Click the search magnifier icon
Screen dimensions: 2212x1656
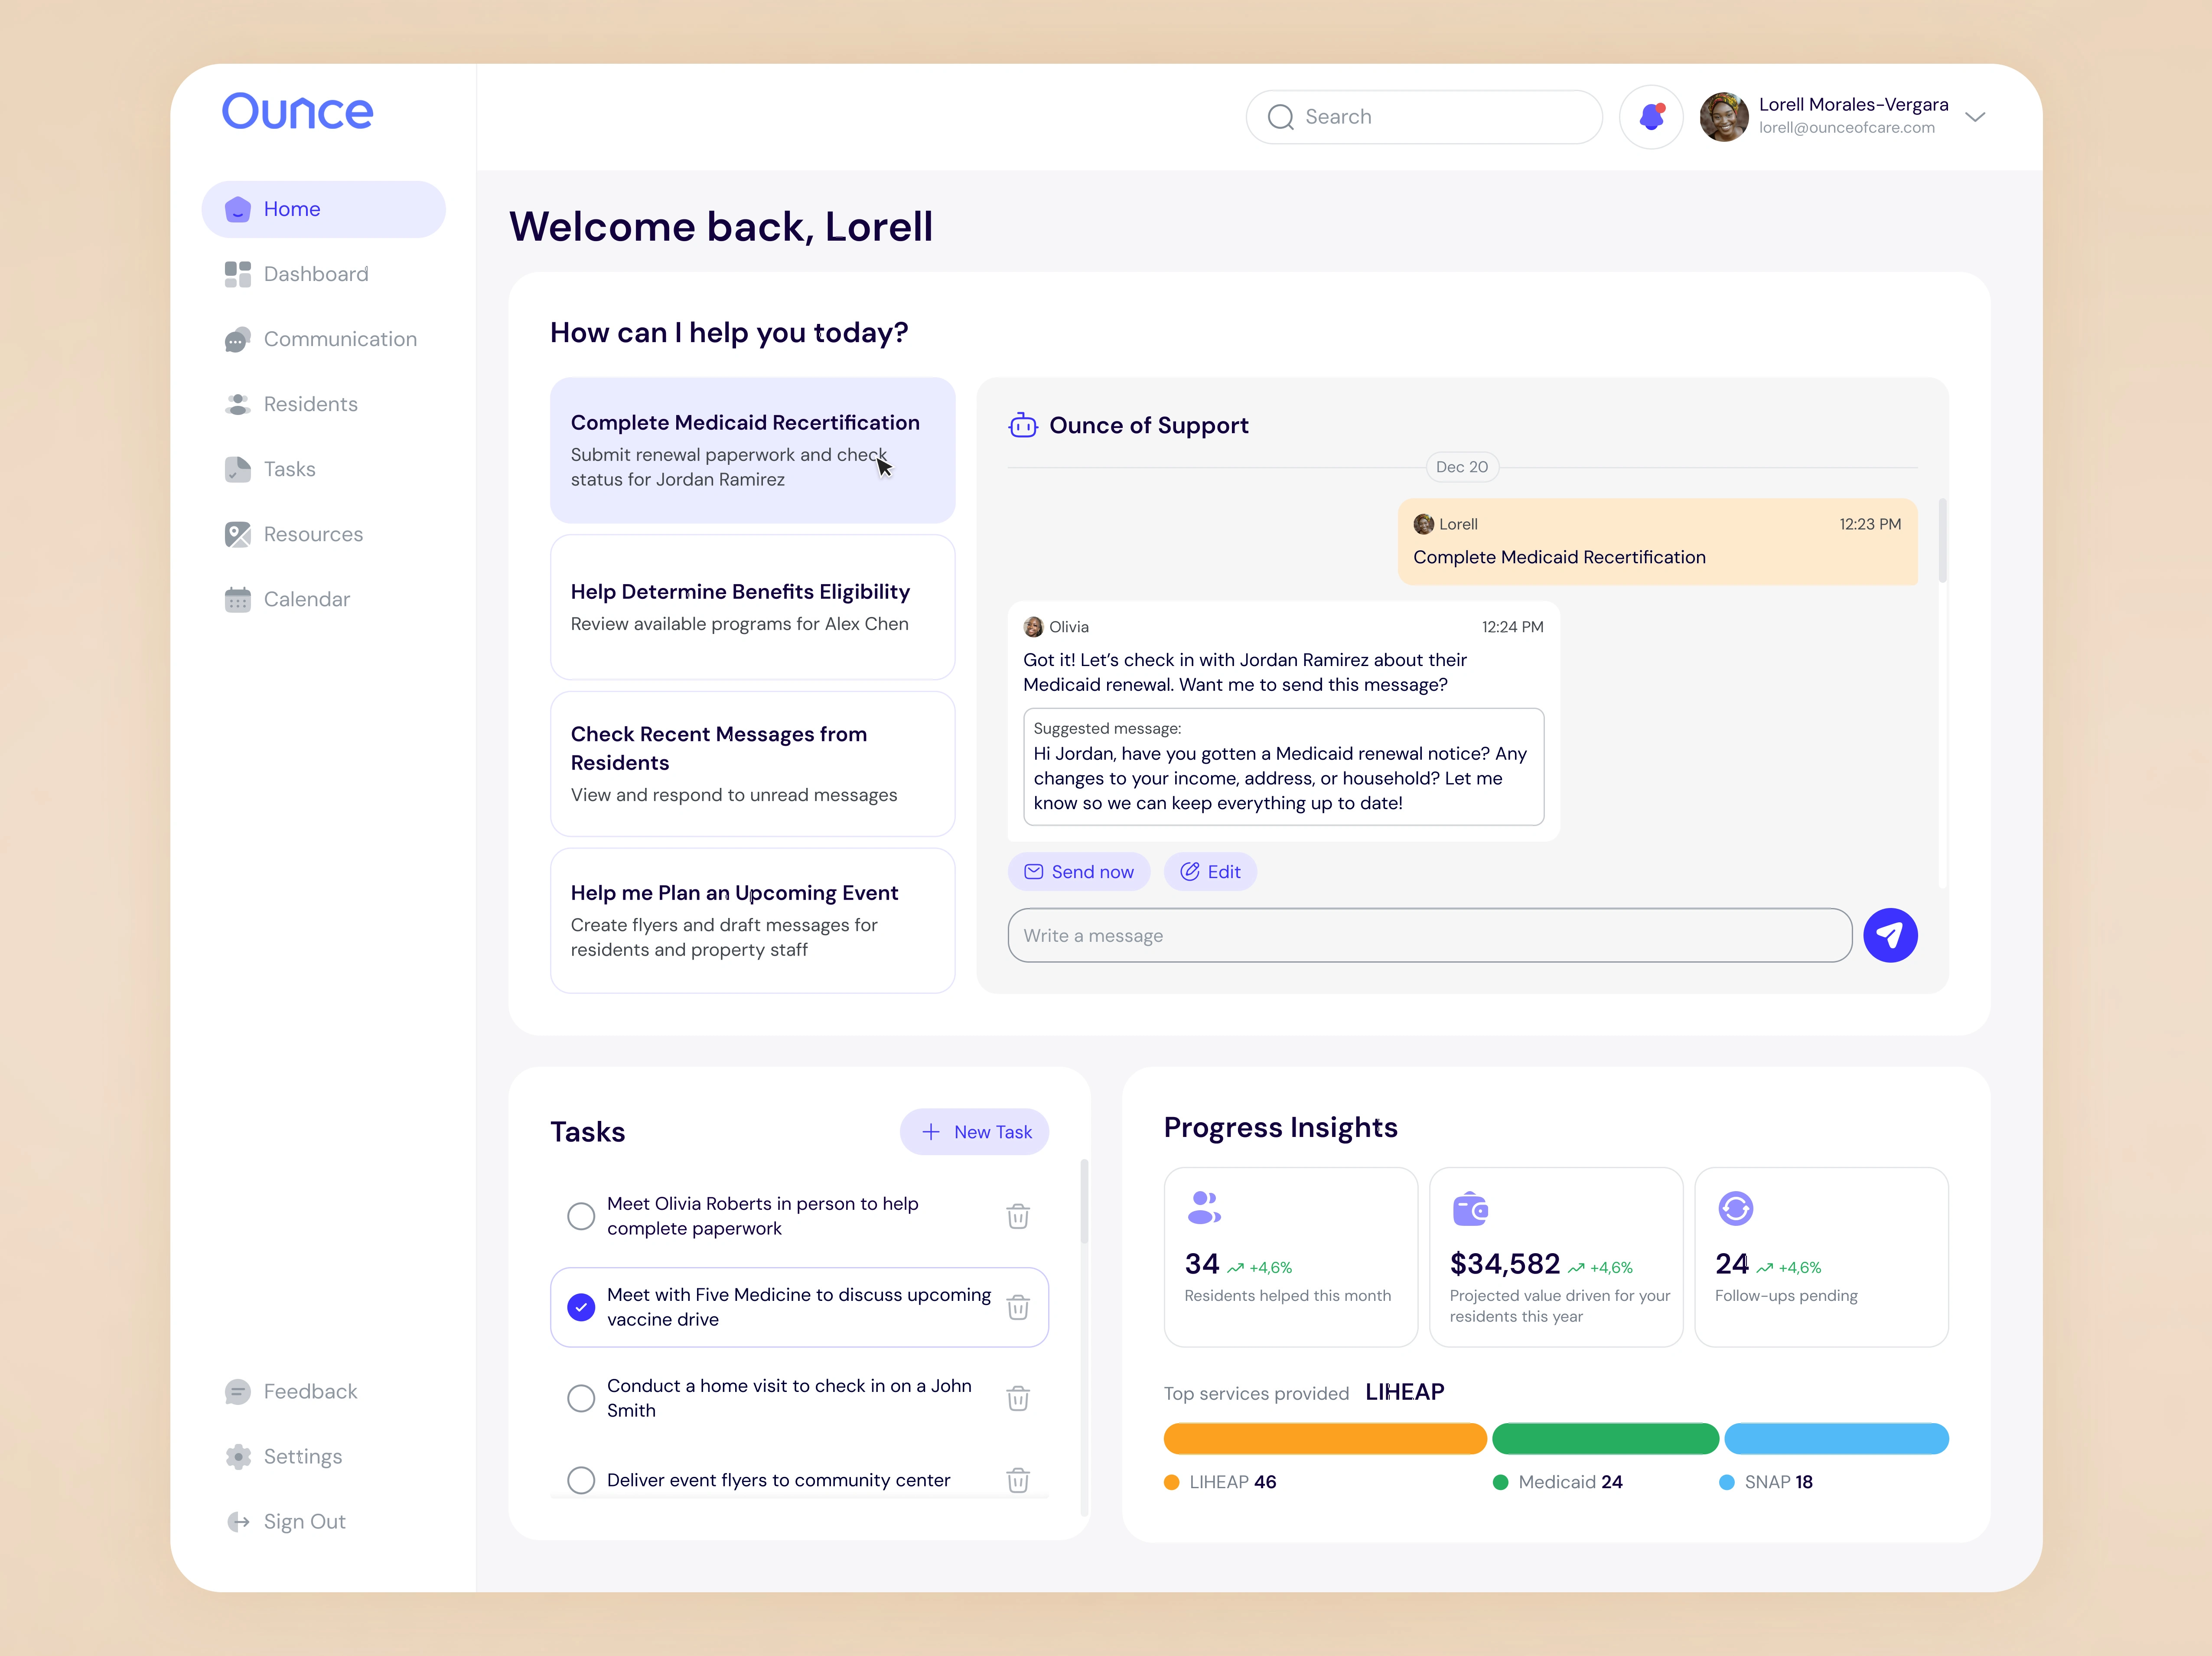tap(1281, 117)
